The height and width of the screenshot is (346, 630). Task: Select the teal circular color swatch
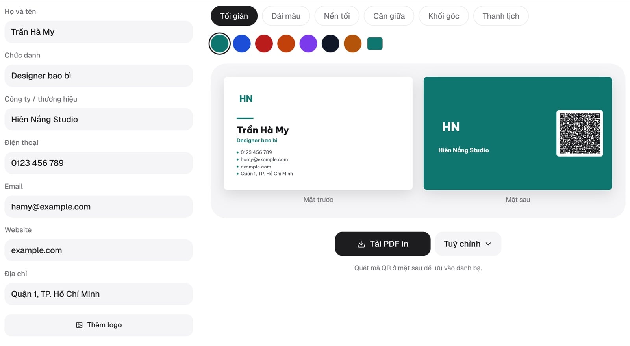pos(220,43)
